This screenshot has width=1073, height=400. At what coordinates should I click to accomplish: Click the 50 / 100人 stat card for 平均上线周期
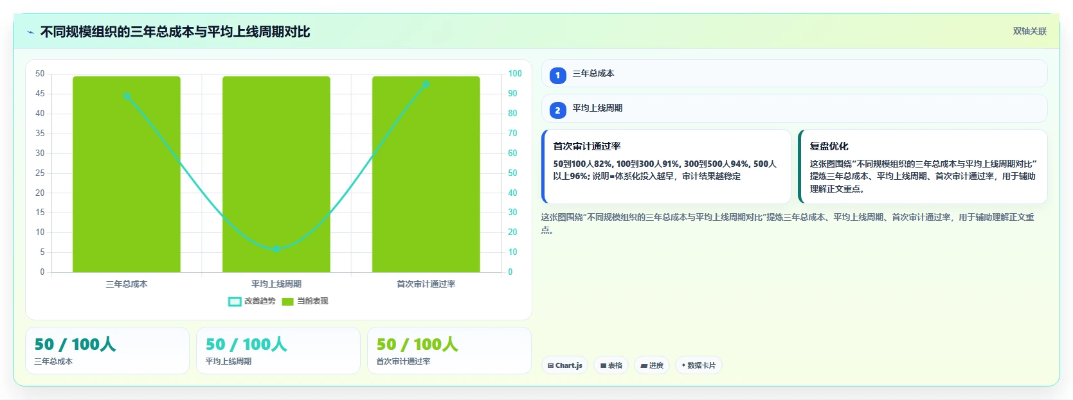[x=278, y=351]
